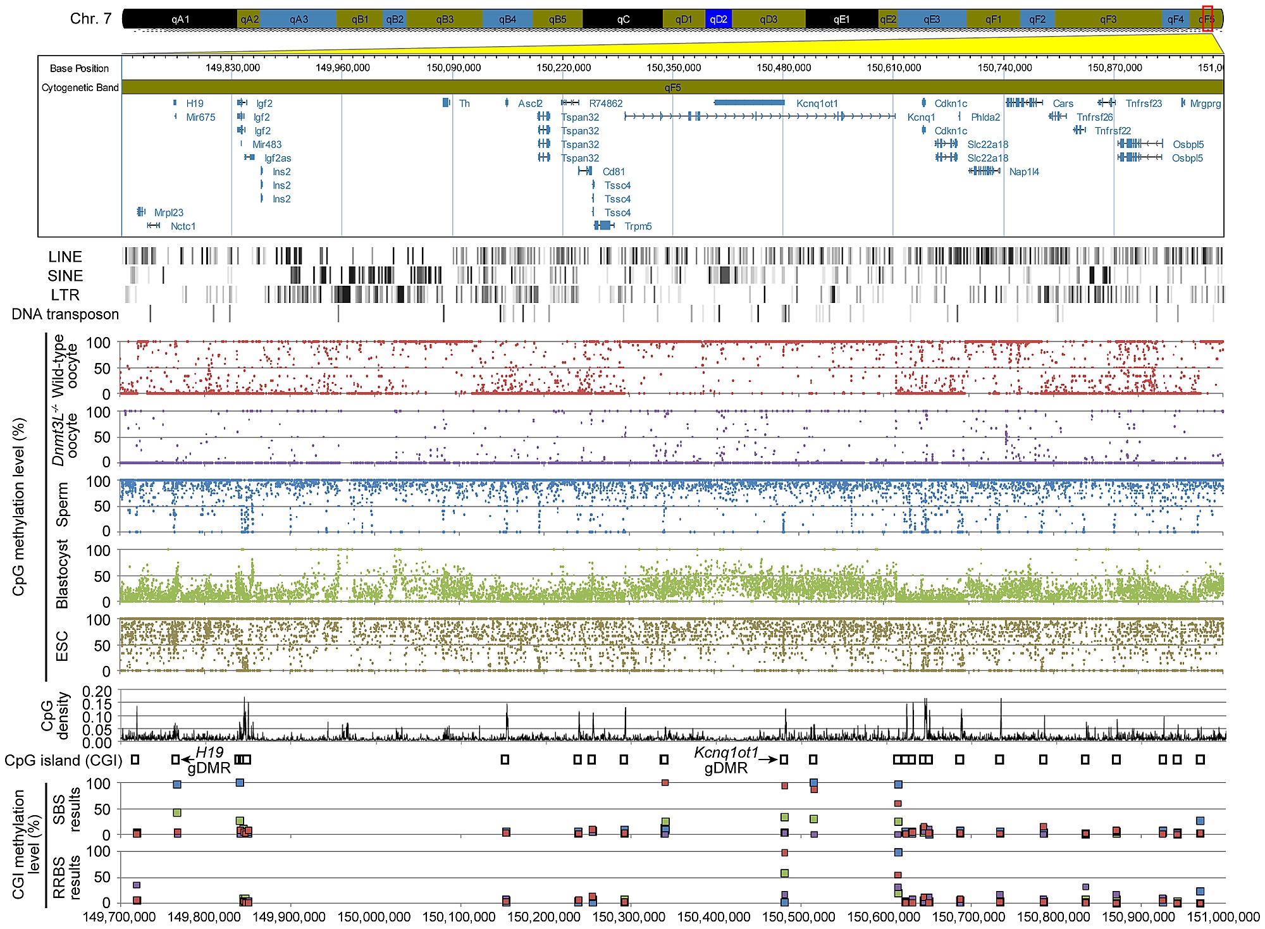Click the SBS results axis label
This screenshot has width=1265, height=929.
66,809
